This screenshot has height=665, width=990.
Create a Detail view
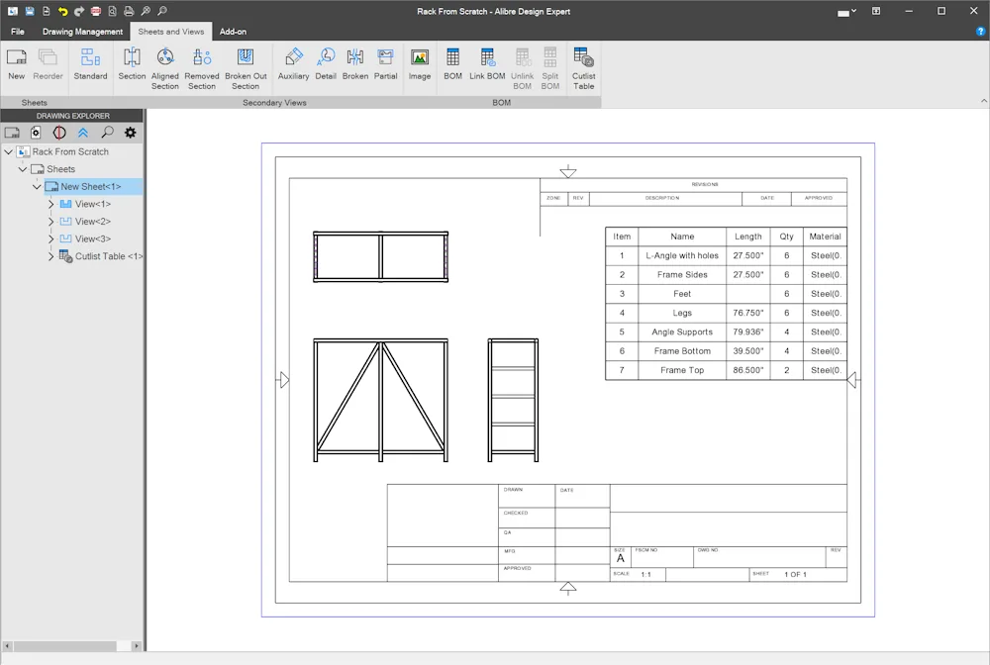click(x=326, y=64)
